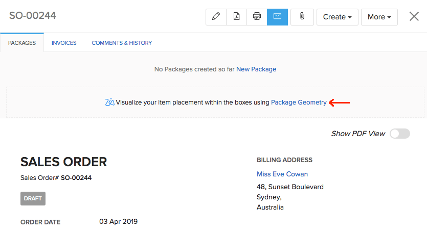Image resolution: width=427 pixels, height=233 pixels.
Task: Email the sales order
Action: click(x=277, y=17)
